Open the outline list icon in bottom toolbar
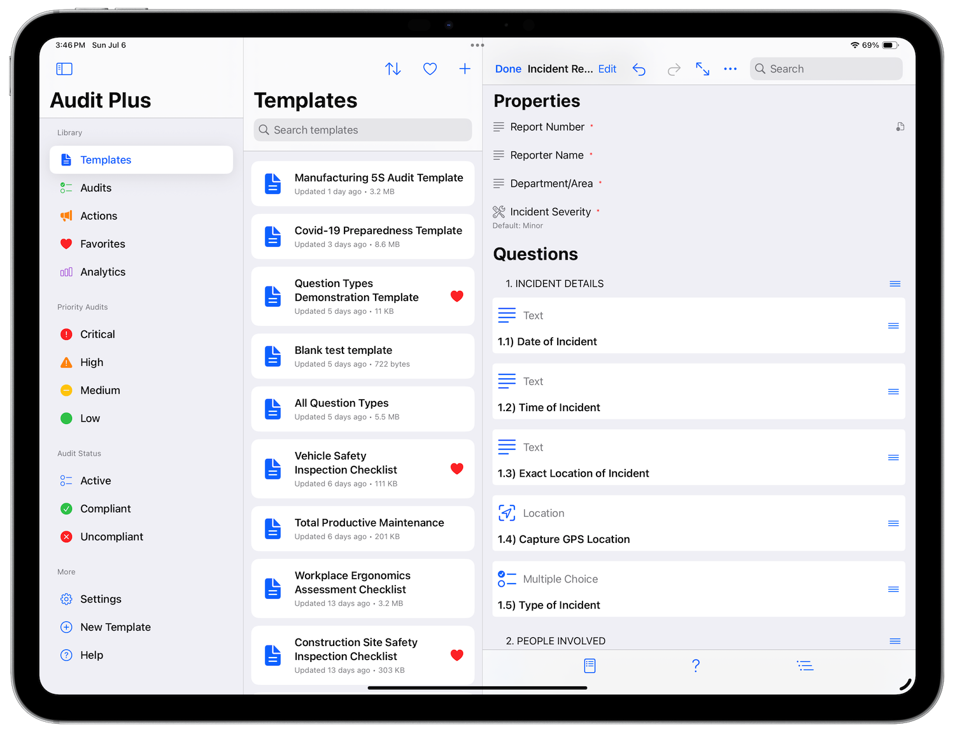 pyautogui.click(x=805, y=666)
